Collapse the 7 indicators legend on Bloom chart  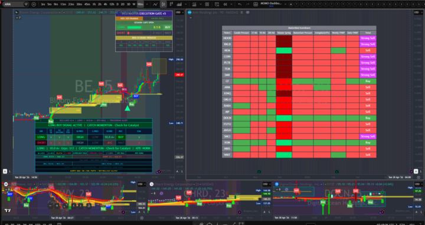pos(18,18)
